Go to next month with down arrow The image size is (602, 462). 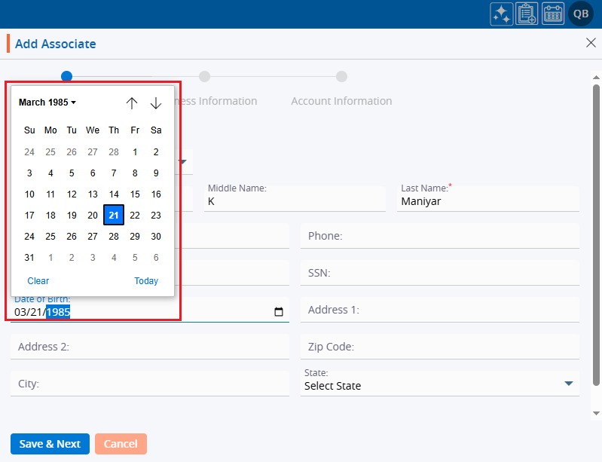[x=156, y=103]
